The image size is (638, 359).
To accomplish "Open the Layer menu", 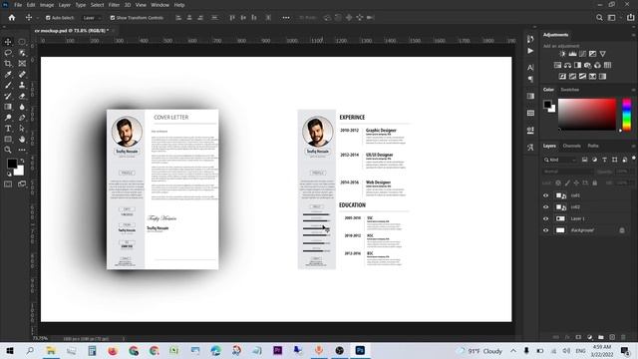I will pos(64,5).
